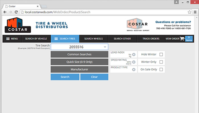Close the Costar browser tab
This screenshot has height=113, width=199.
click(38, 6)
